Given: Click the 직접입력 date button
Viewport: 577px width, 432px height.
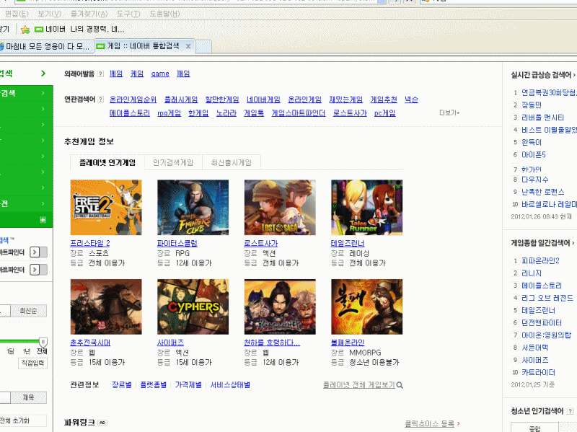Looking at the screenshot, I should tap(32, 363).
